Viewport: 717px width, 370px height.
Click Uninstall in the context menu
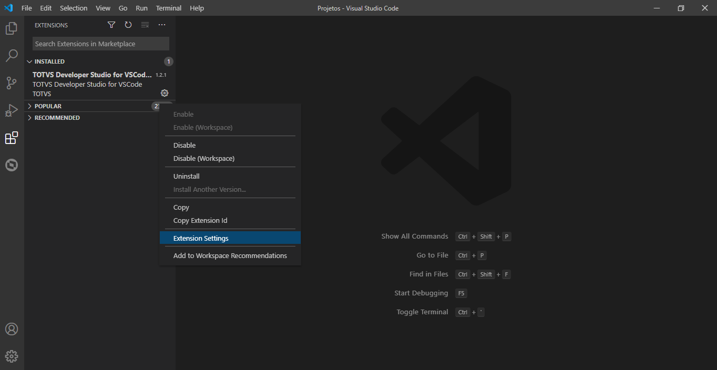[x=186, y=176]
